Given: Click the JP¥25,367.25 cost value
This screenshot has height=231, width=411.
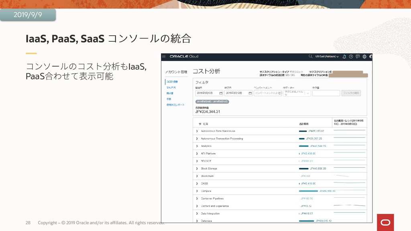Looking at the screenshot, I should [x=314, y=138].
